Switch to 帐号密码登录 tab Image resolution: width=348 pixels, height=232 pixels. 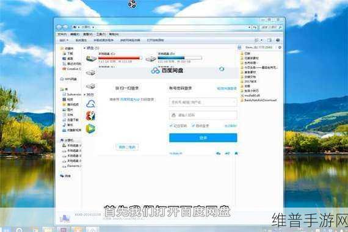(181, 88)
